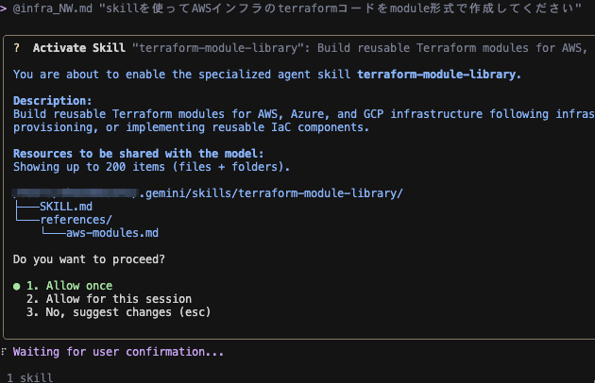Select SKILL.md in the resource tree
Screen dimensions: 595x383
[x=66, y=206]
